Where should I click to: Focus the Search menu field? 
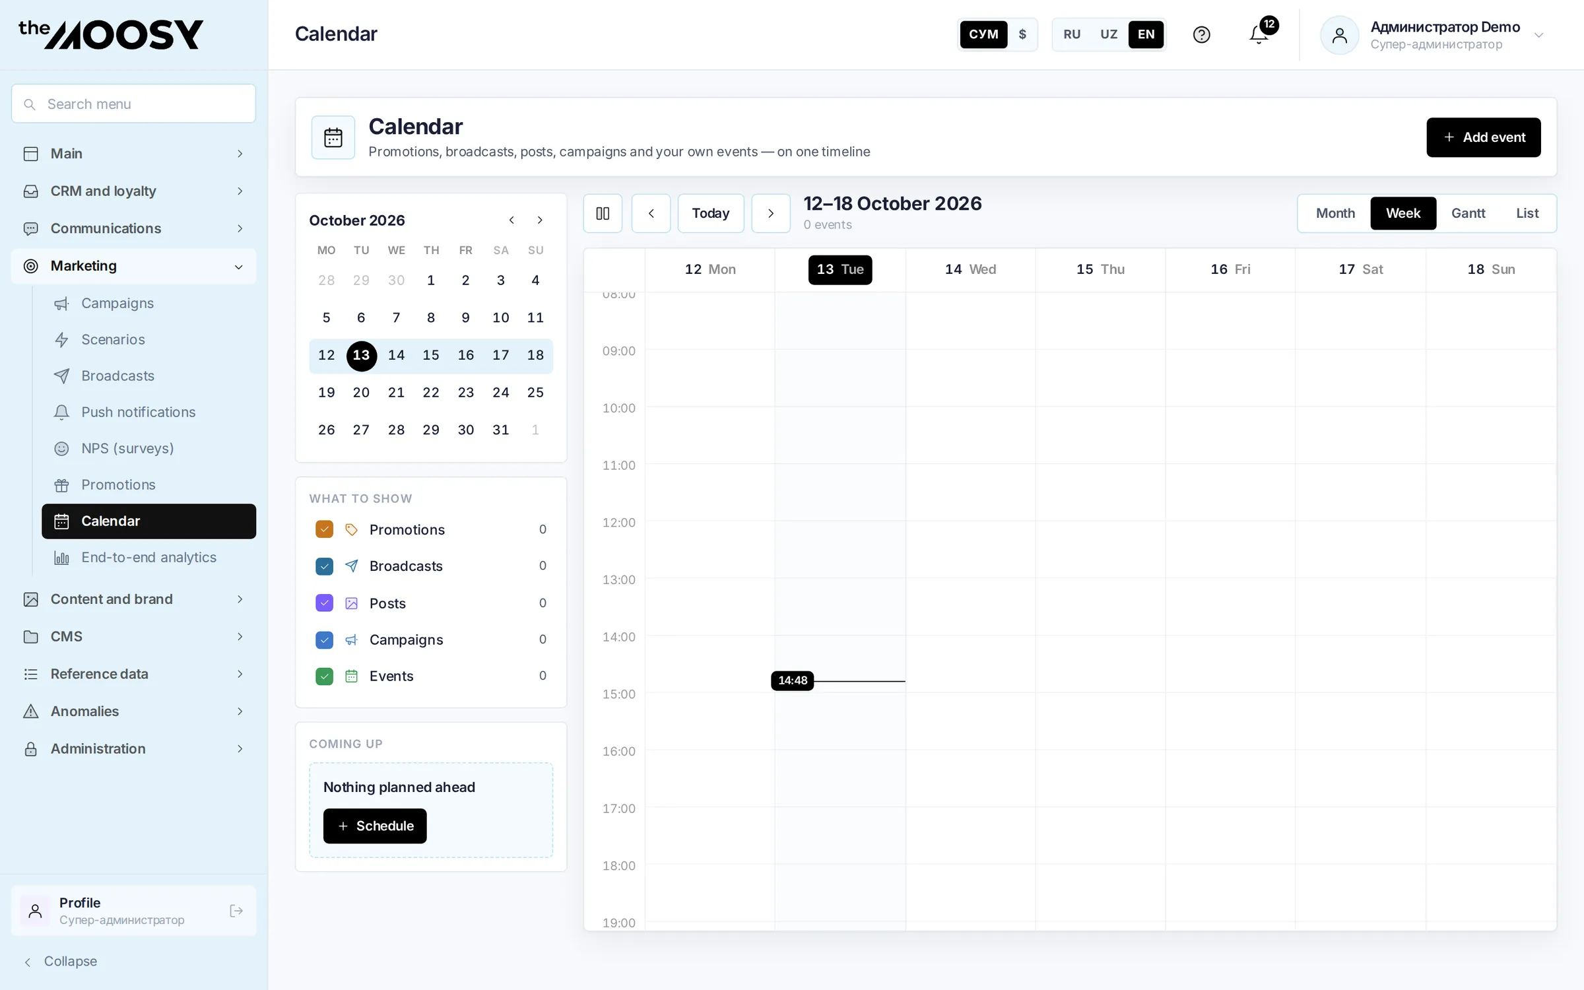133,104
